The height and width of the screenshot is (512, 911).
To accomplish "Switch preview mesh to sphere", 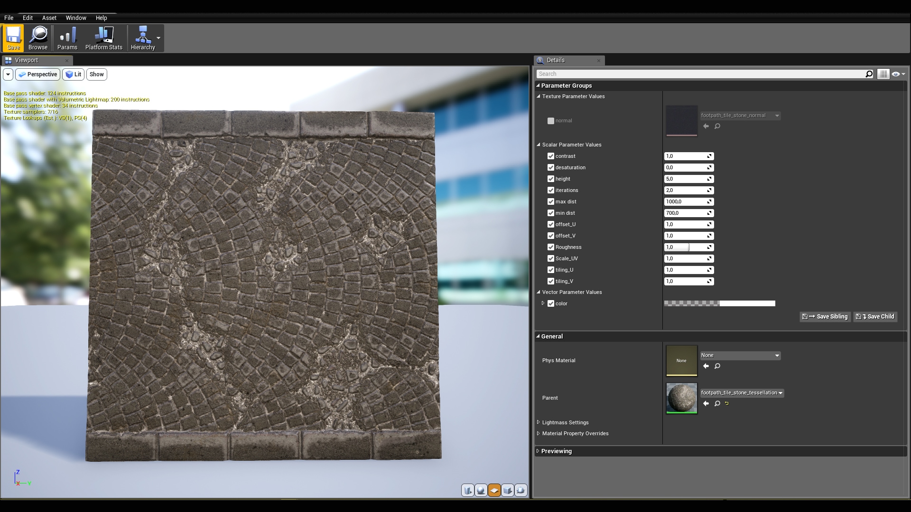I will point(481,490).
